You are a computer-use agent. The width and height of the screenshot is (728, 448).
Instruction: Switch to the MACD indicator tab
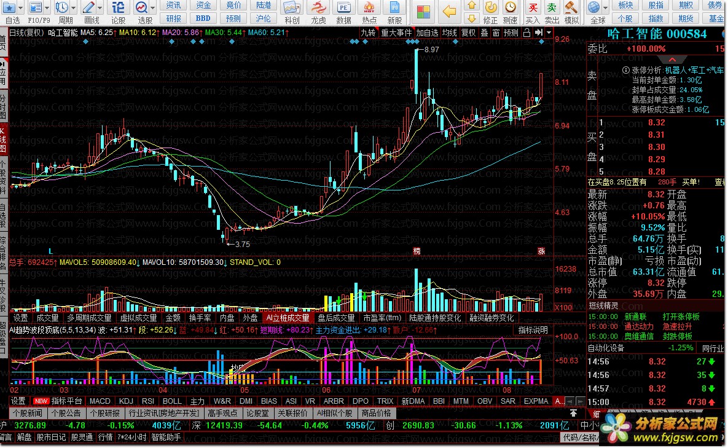pyautogui.click(x=100, y=401)
